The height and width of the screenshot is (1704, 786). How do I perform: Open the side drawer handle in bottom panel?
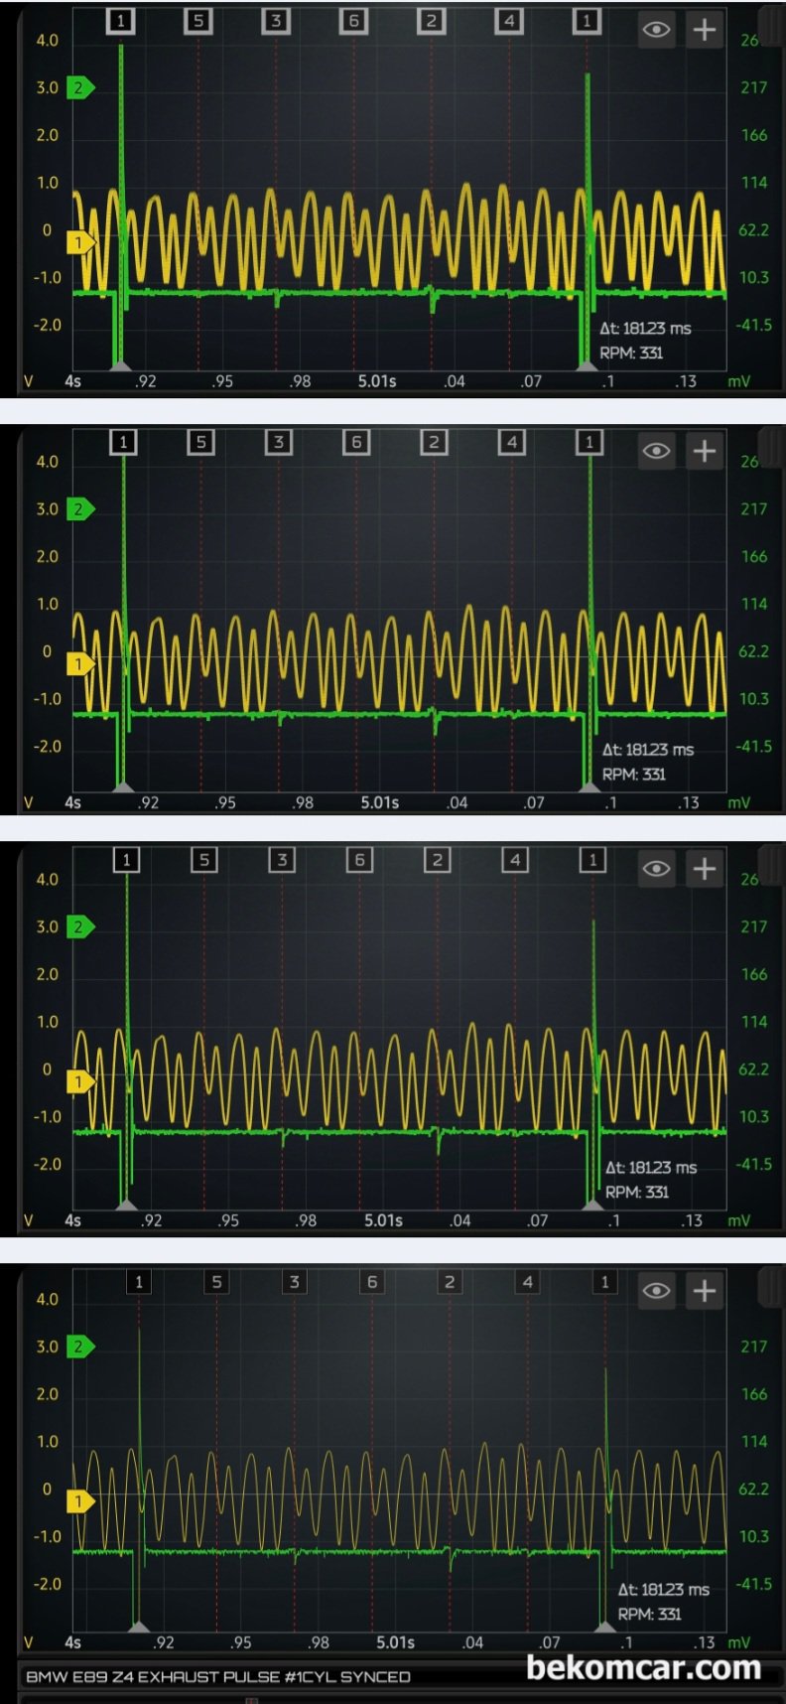(x=770, y=1285)
